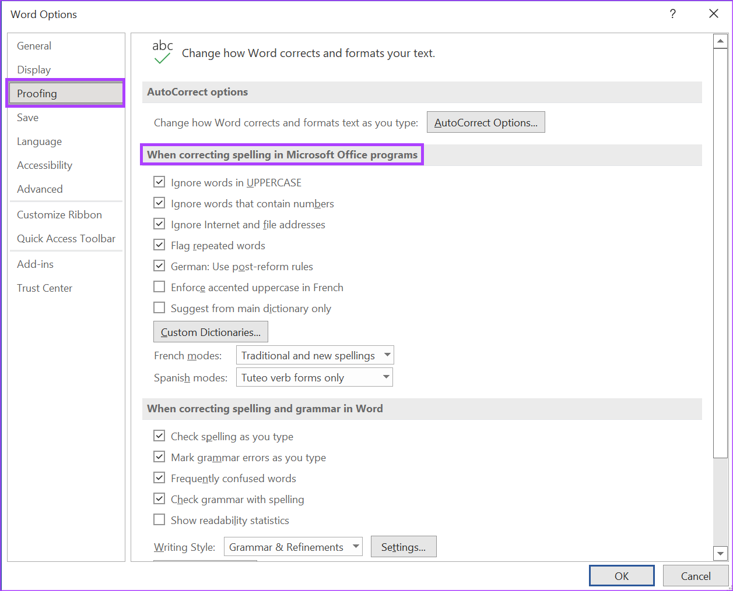The width and height of the screenshot is (733, 591).
Task: Enable Enforce accented uppercase in French
Action: pos(159,287)
